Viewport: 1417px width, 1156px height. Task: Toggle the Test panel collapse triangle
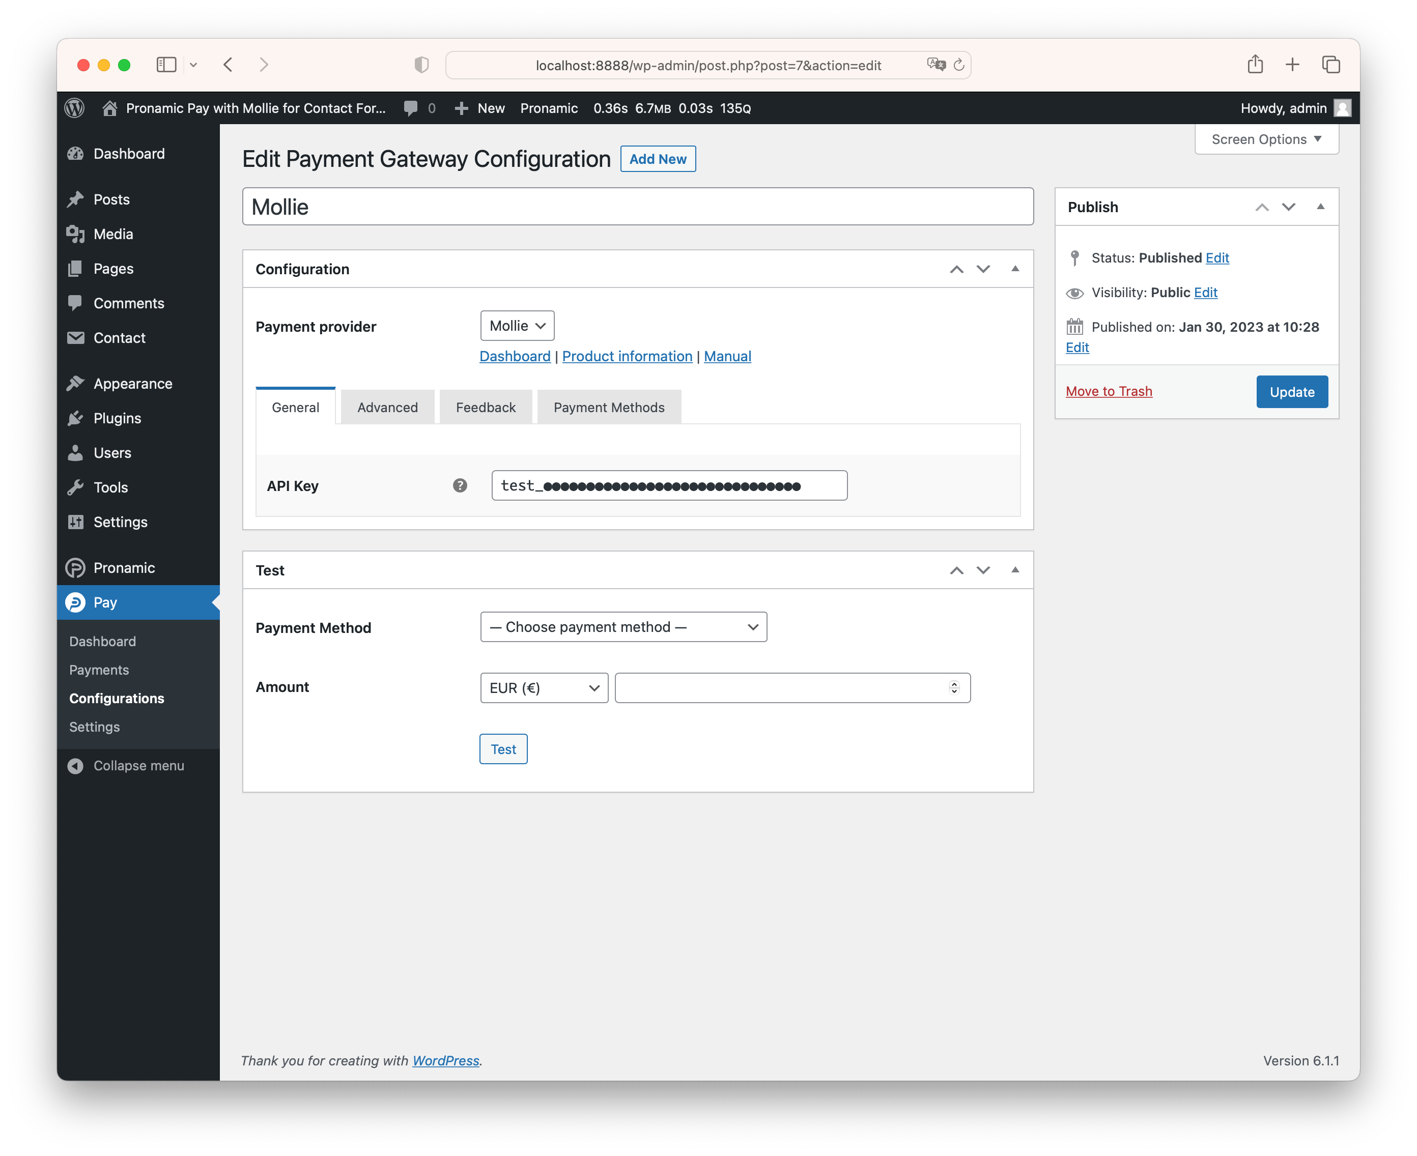point(1014,570)
